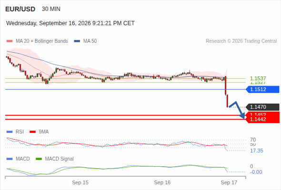
Task: Click the 9MA legend label
Action: [44, 132]
